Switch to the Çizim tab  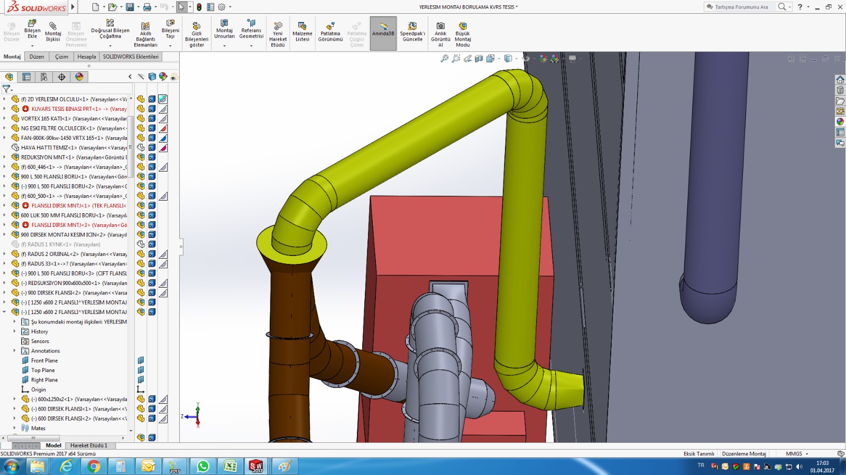(61, 56)
